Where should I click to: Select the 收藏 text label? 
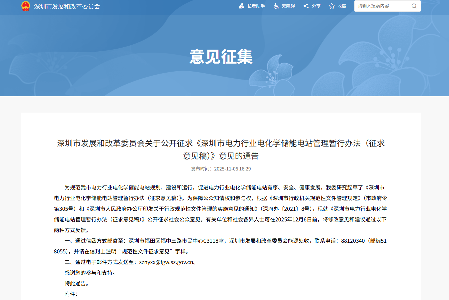coord(342,6)
